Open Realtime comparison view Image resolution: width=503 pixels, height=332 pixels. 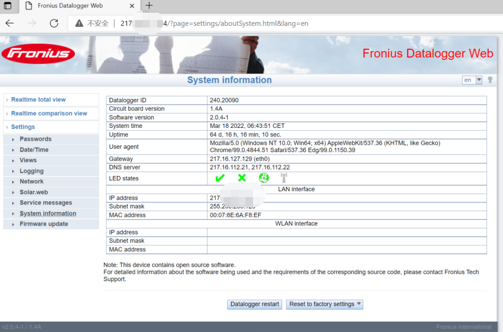[49, 114]
